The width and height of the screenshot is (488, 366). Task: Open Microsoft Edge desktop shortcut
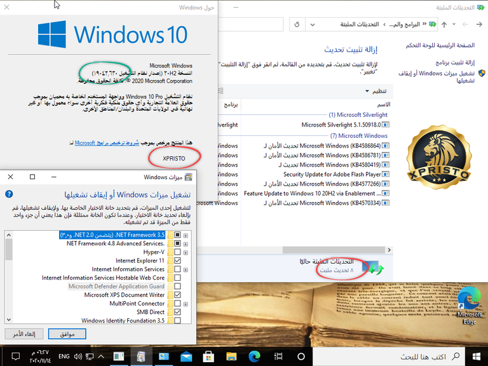pos(469,305)
